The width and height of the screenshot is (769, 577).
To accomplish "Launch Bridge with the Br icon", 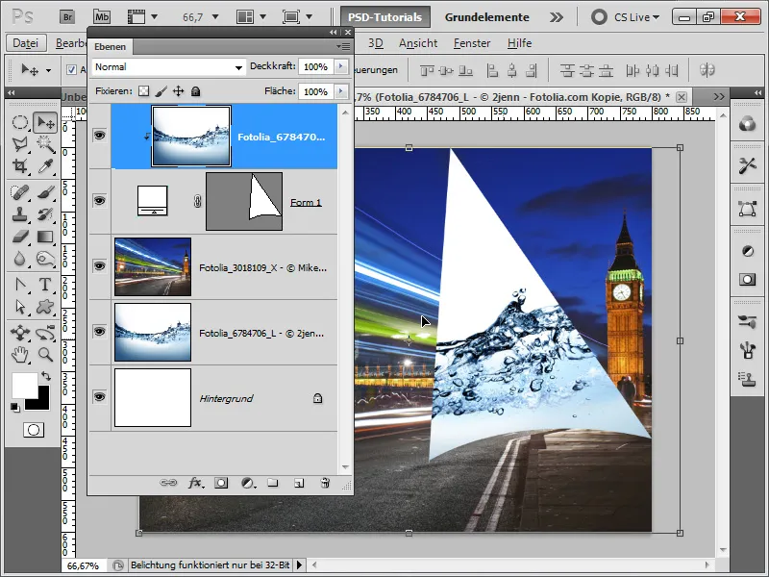I will pos(67,16).
